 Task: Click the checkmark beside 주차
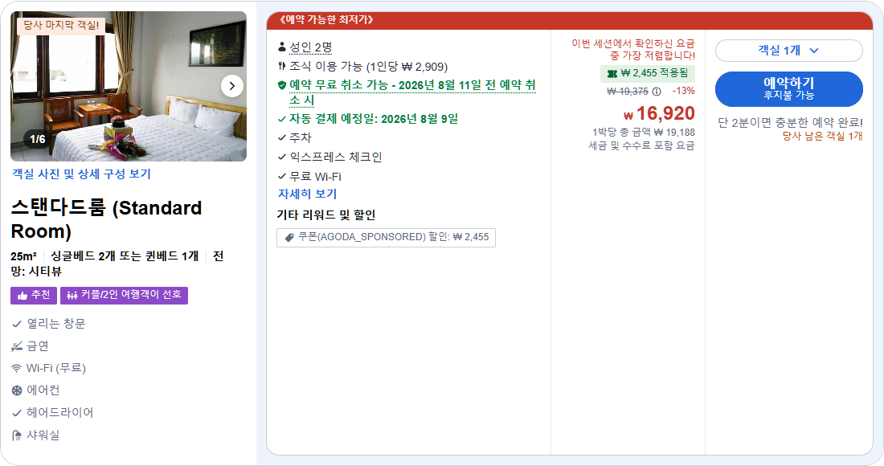point(282,137)
